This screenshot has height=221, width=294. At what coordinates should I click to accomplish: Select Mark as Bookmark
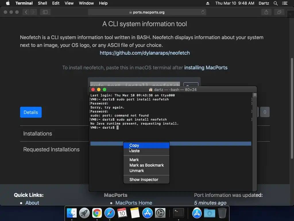146,165
